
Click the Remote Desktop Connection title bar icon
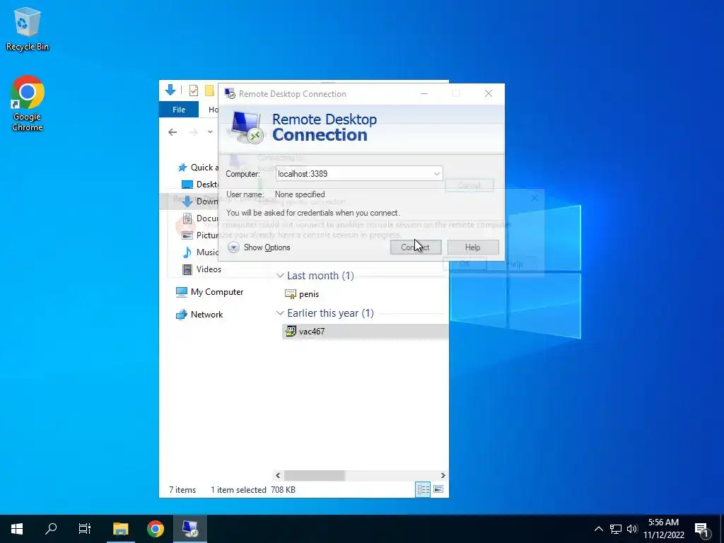[x=230, y=94]
